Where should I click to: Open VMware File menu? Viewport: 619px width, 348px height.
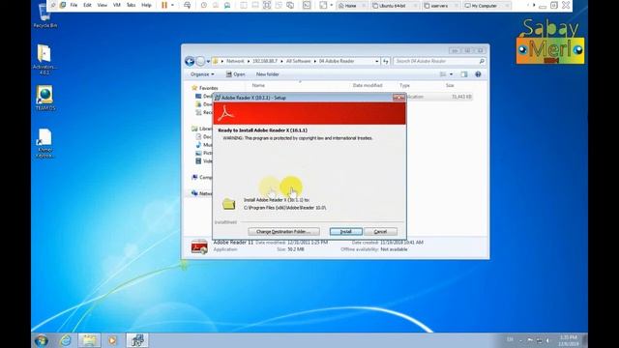pos(74,5)
